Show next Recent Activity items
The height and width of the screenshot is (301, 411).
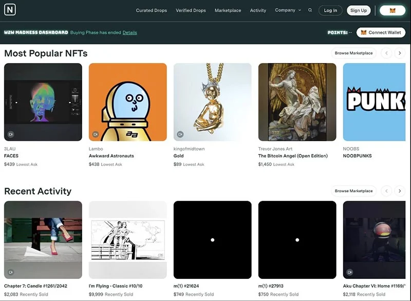[x=400, y=191]
